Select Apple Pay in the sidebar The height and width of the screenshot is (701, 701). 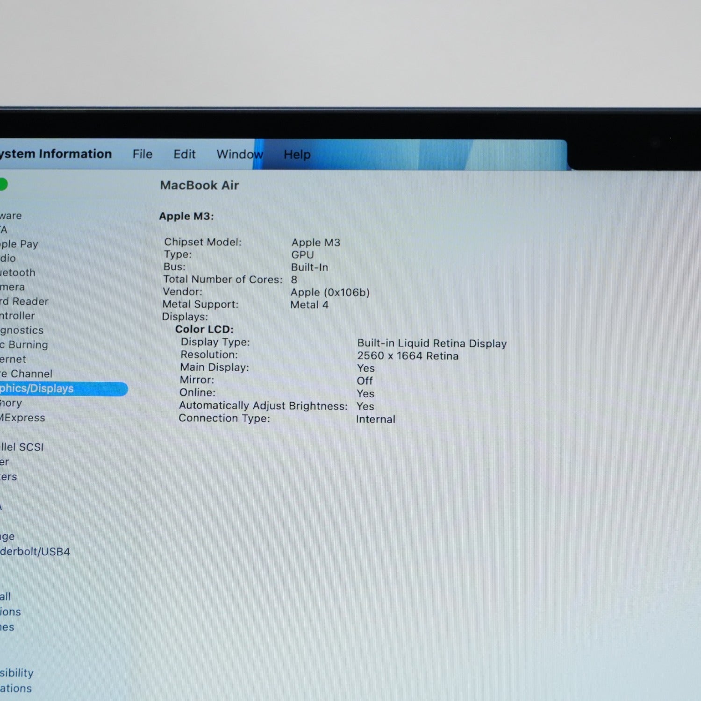coord(19,244)
